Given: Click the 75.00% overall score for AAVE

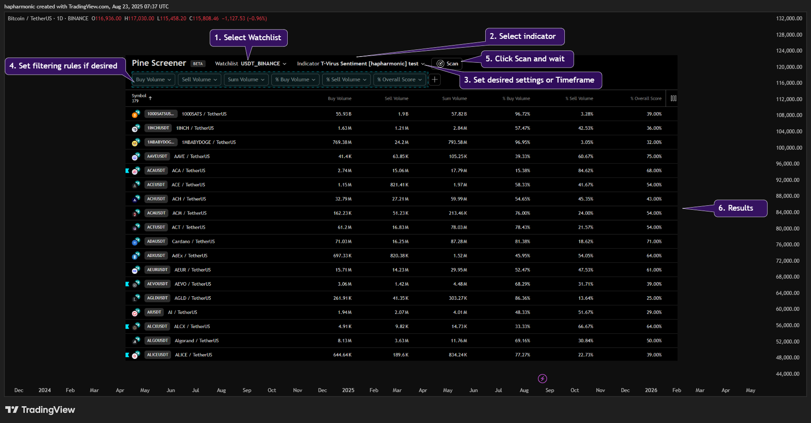Looking at the screenshot, I should (654, 156).
